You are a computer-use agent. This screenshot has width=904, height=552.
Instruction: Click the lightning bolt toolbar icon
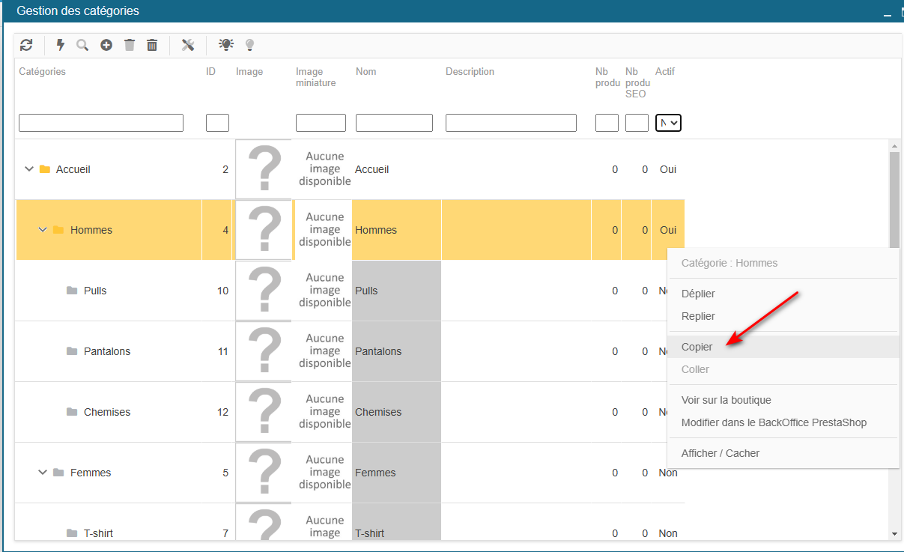click(x=61, y=46)
